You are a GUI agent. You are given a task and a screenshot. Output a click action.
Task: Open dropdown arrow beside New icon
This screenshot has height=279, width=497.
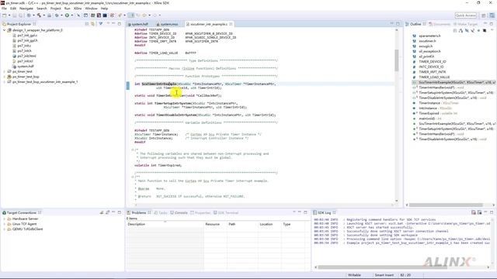pos(9,15)
